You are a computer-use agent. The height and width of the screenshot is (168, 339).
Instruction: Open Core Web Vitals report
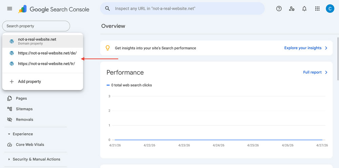pos(30,145)
